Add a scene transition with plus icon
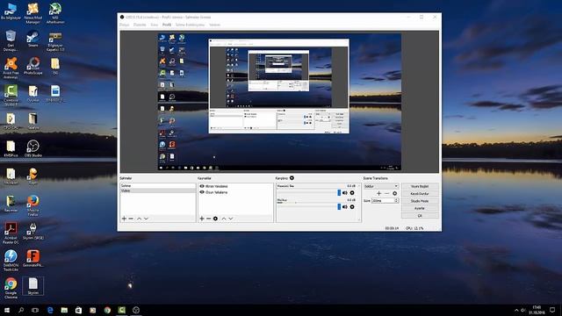Viewport: 562px width, 316px height. pos(378,193)
